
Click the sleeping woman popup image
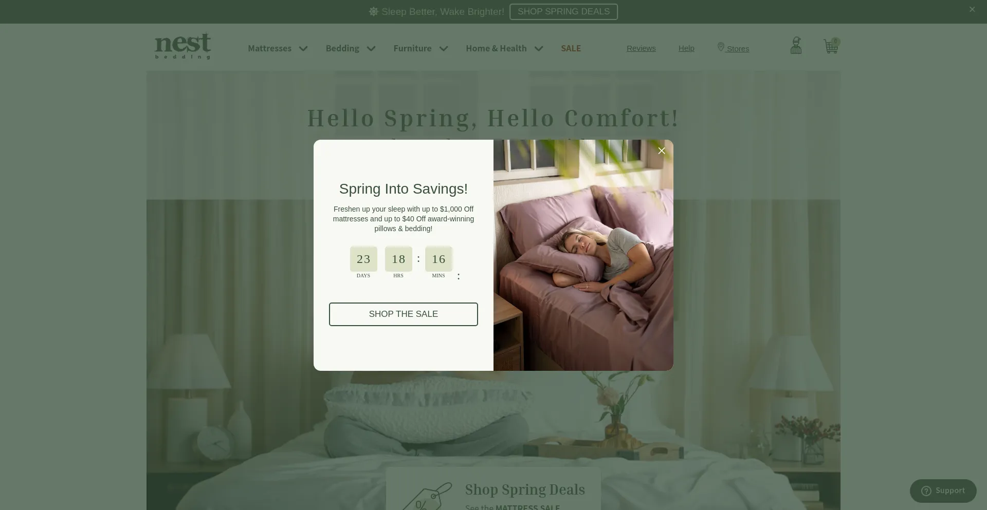pos(583,255)
